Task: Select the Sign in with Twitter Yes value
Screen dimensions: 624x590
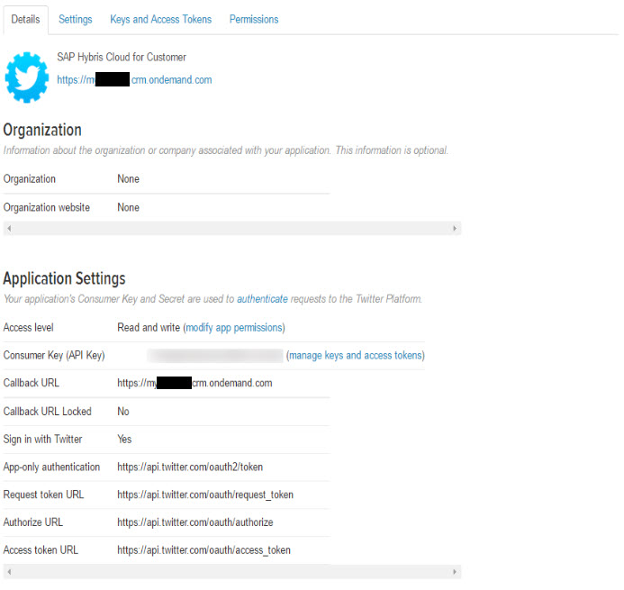Action: click(x=124, y=439)
